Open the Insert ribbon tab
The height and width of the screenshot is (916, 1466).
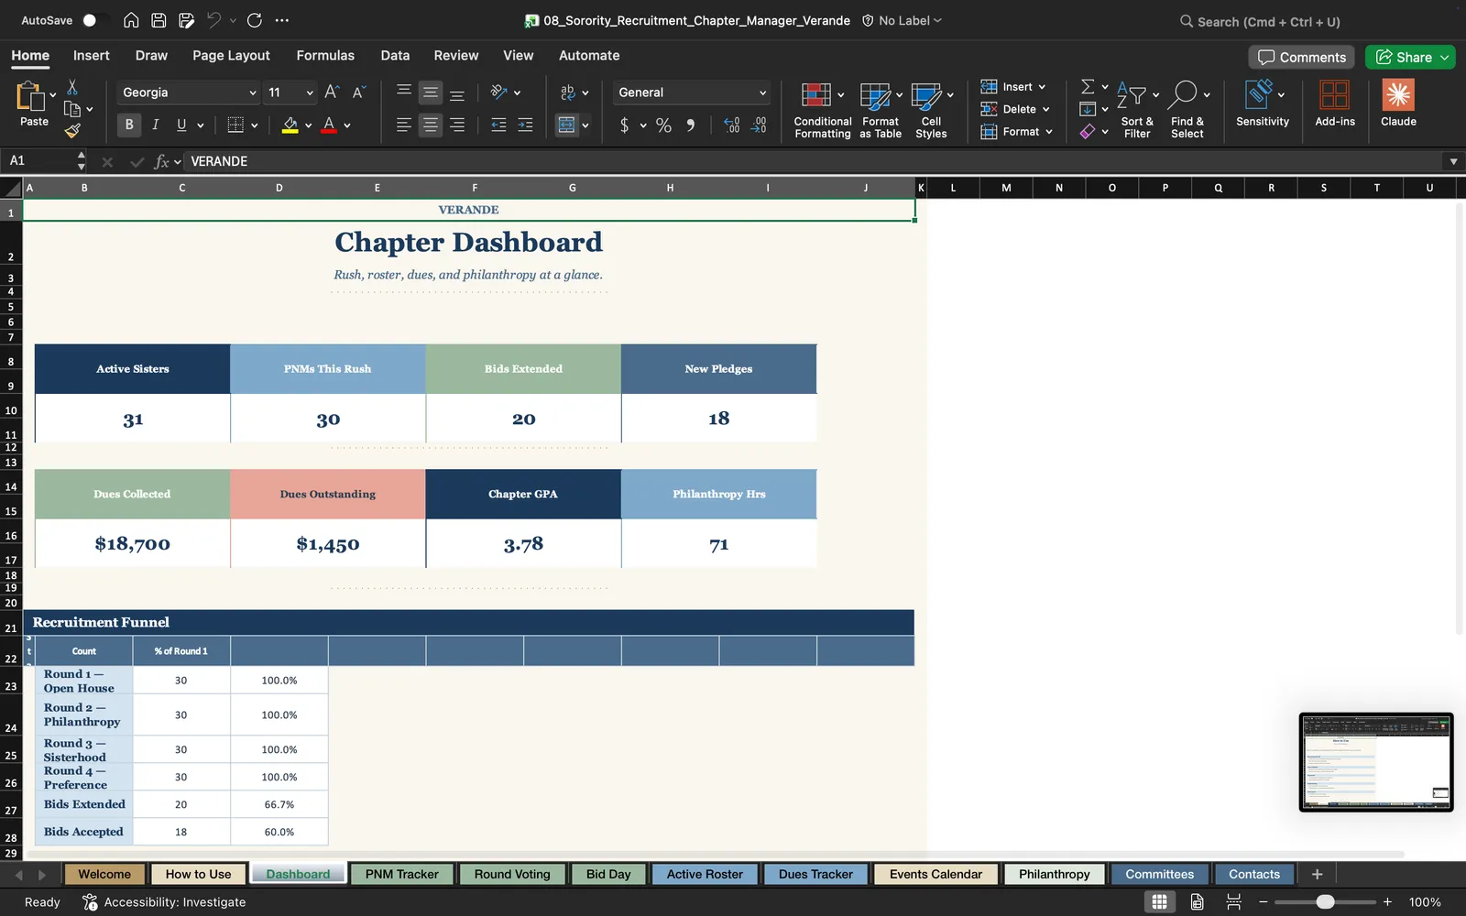point(92,55)
